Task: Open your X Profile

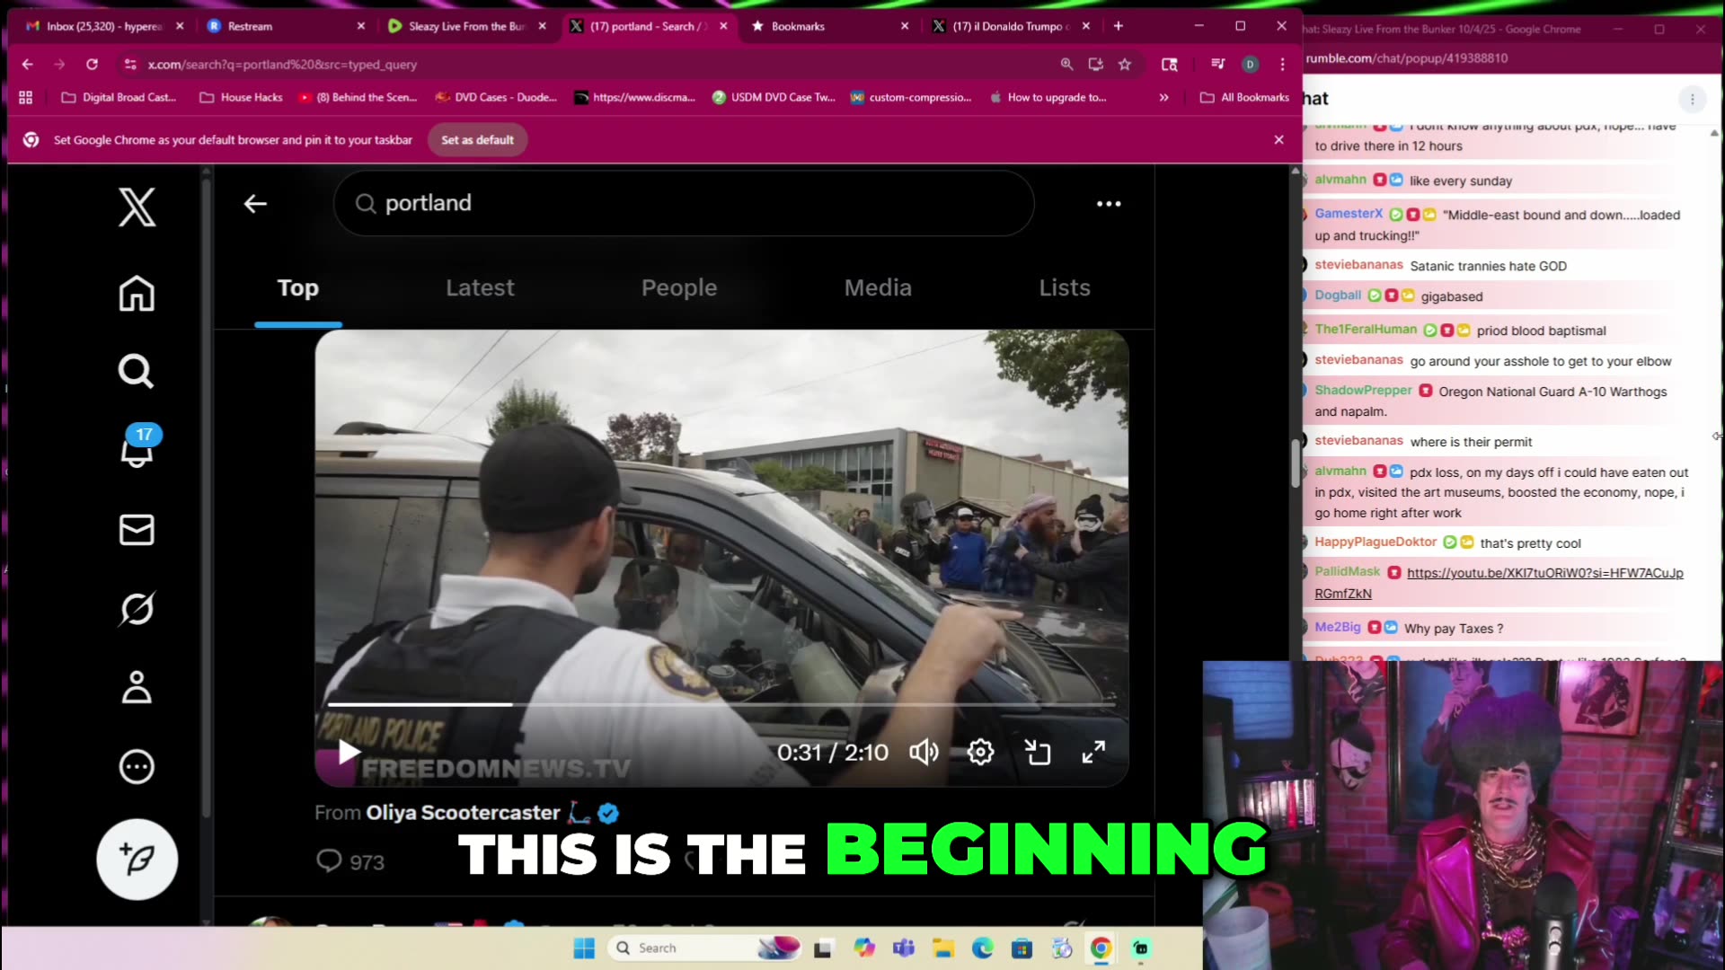Action: pyautogui.click(x=136, y=687)
